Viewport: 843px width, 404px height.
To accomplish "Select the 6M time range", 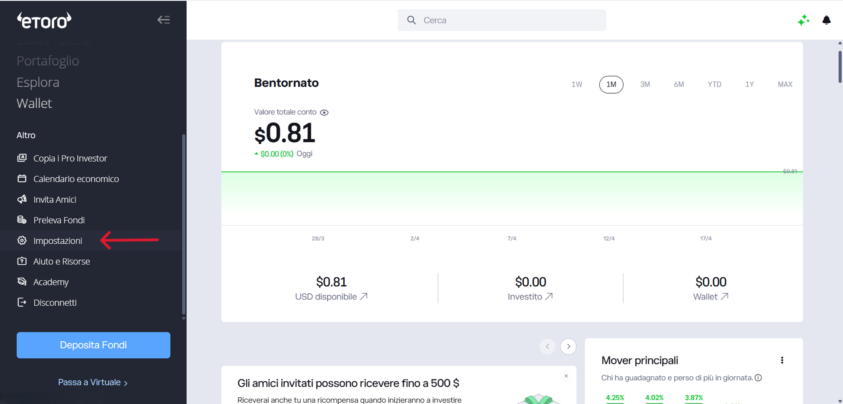I will pyautogui.click(x=679, y=84).
